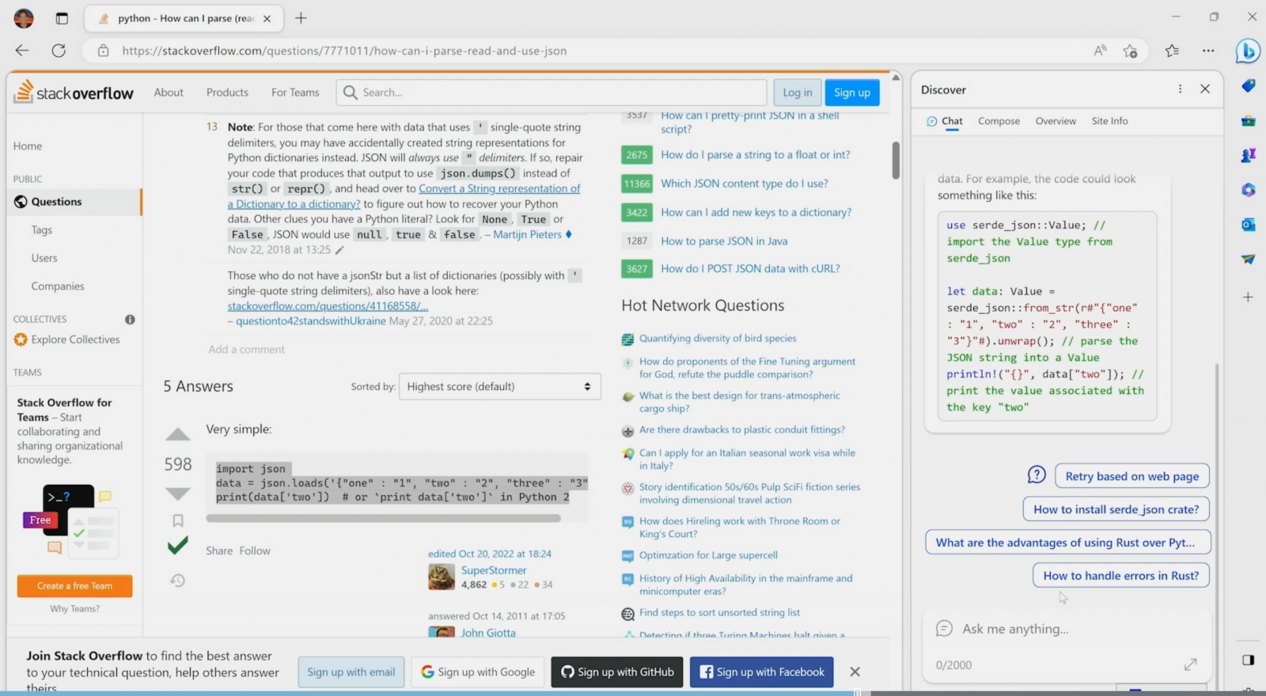Click the Stack Overflow logo

click(74, 92)
